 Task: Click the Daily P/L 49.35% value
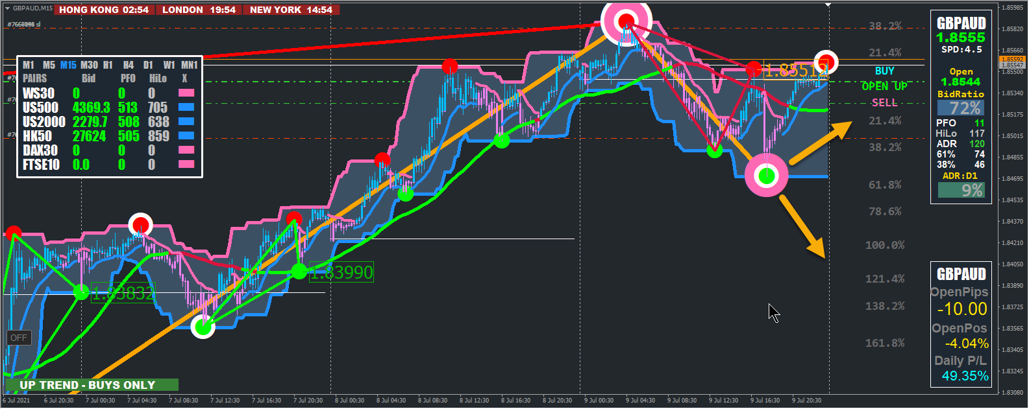coord(965,376)
